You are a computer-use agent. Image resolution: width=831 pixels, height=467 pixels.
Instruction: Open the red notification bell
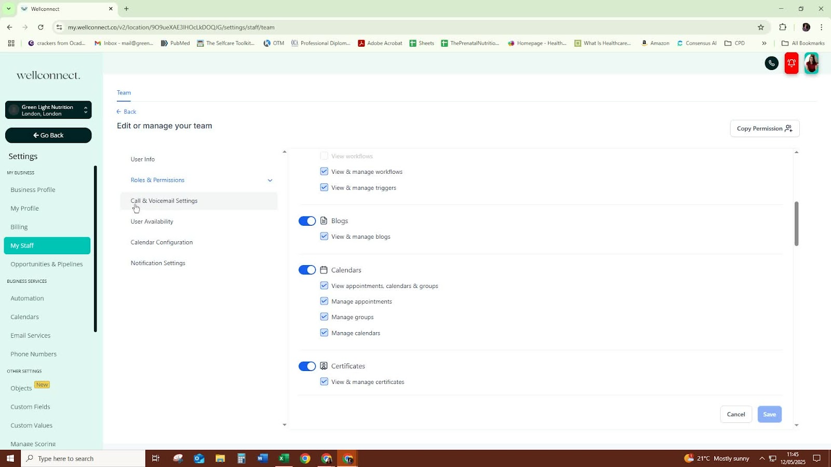click(x=792, y=63)
